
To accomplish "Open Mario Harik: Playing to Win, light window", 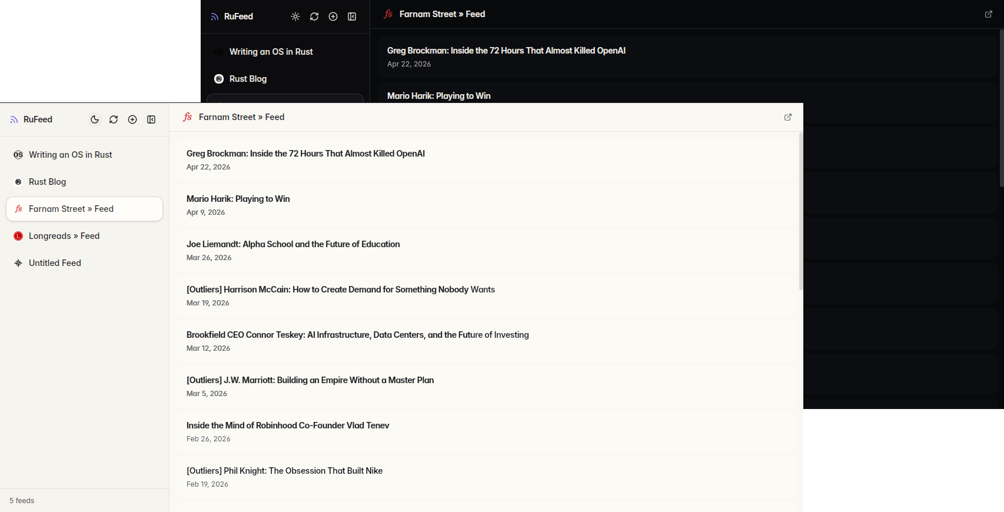I will click(x=486, y=205).
